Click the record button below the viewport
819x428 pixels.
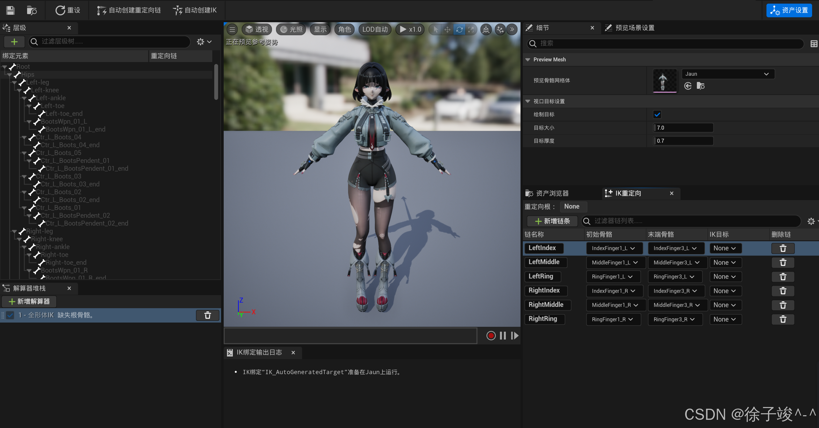490,336
